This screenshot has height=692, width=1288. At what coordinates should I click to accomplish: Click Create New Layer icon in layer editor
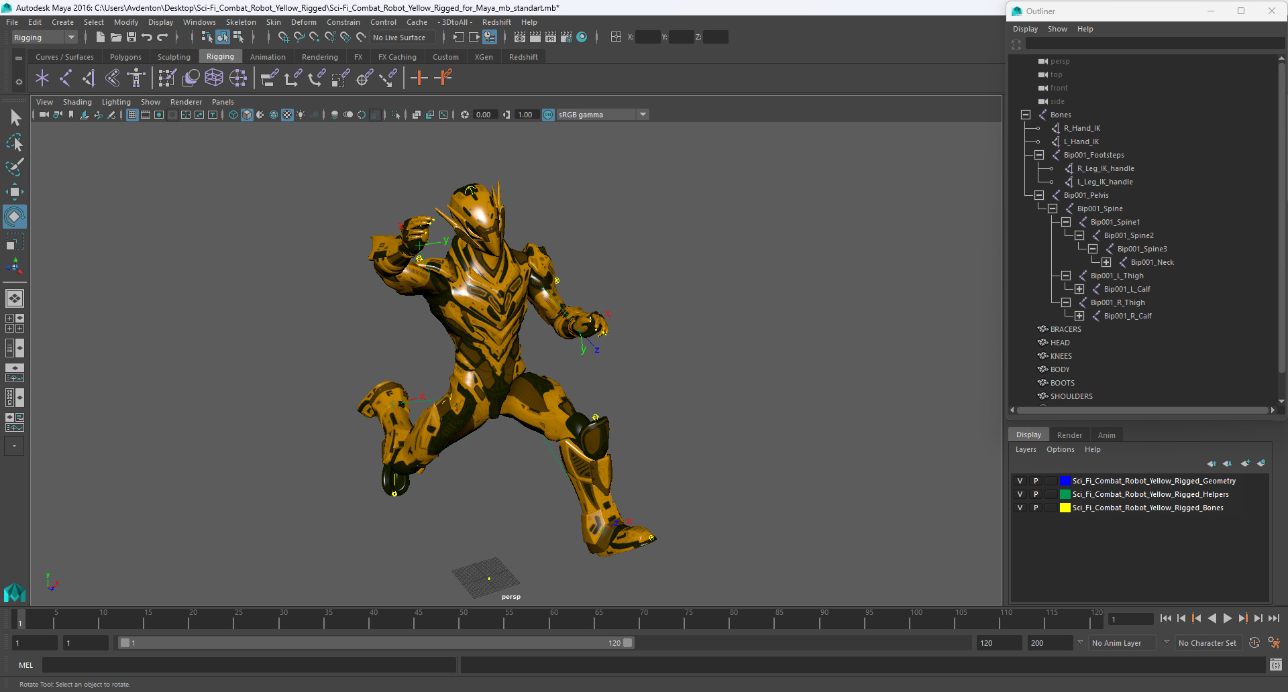(1245, 463)
